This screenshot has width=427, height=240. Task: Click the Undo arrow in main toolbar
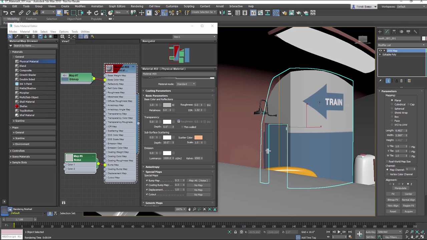coord(5,13)
